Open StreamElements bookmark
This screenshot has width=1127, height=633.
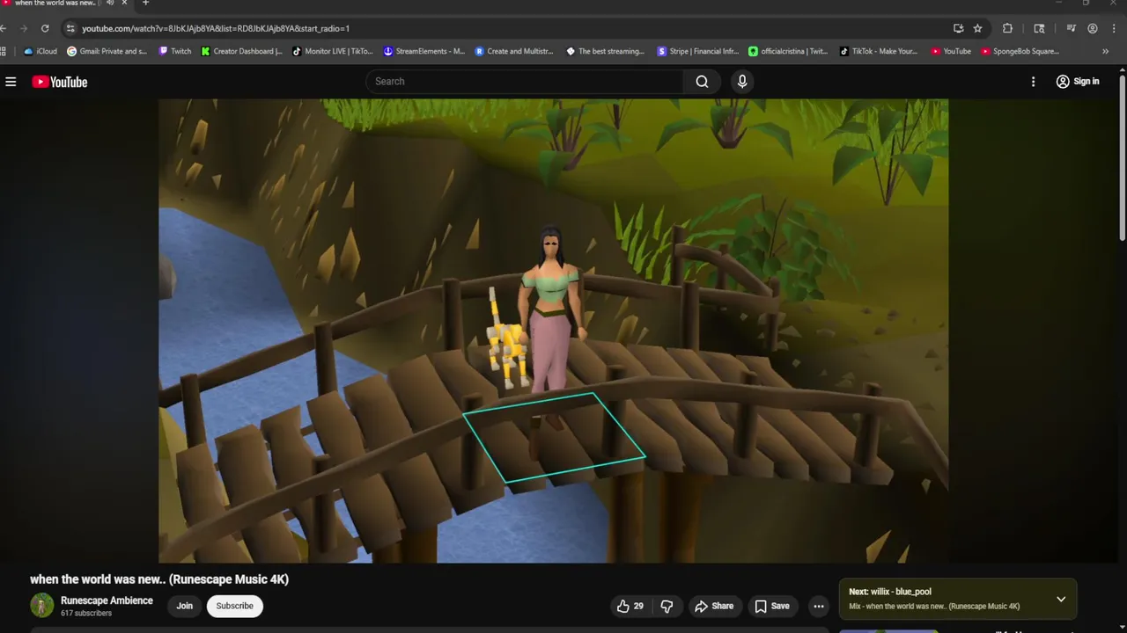tap(424, 51)
